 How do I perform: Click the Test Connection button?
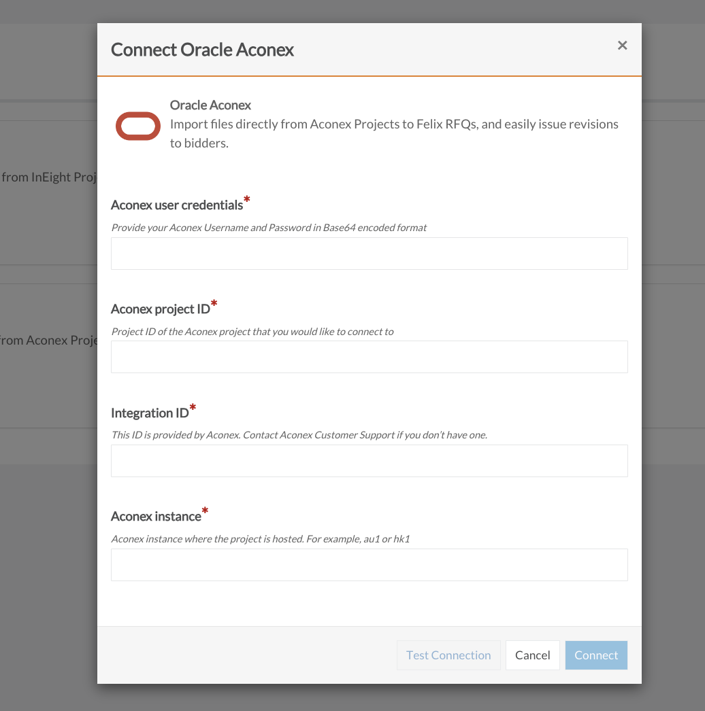(448, 655)
